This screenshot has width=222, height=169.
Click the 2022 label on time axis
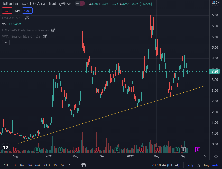tap(130, 156)
